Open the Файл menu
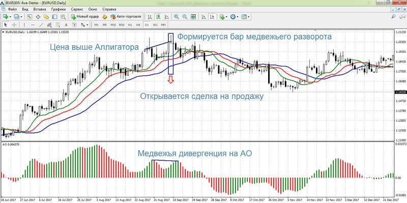The image size is (407, 203). pos(12,9)
